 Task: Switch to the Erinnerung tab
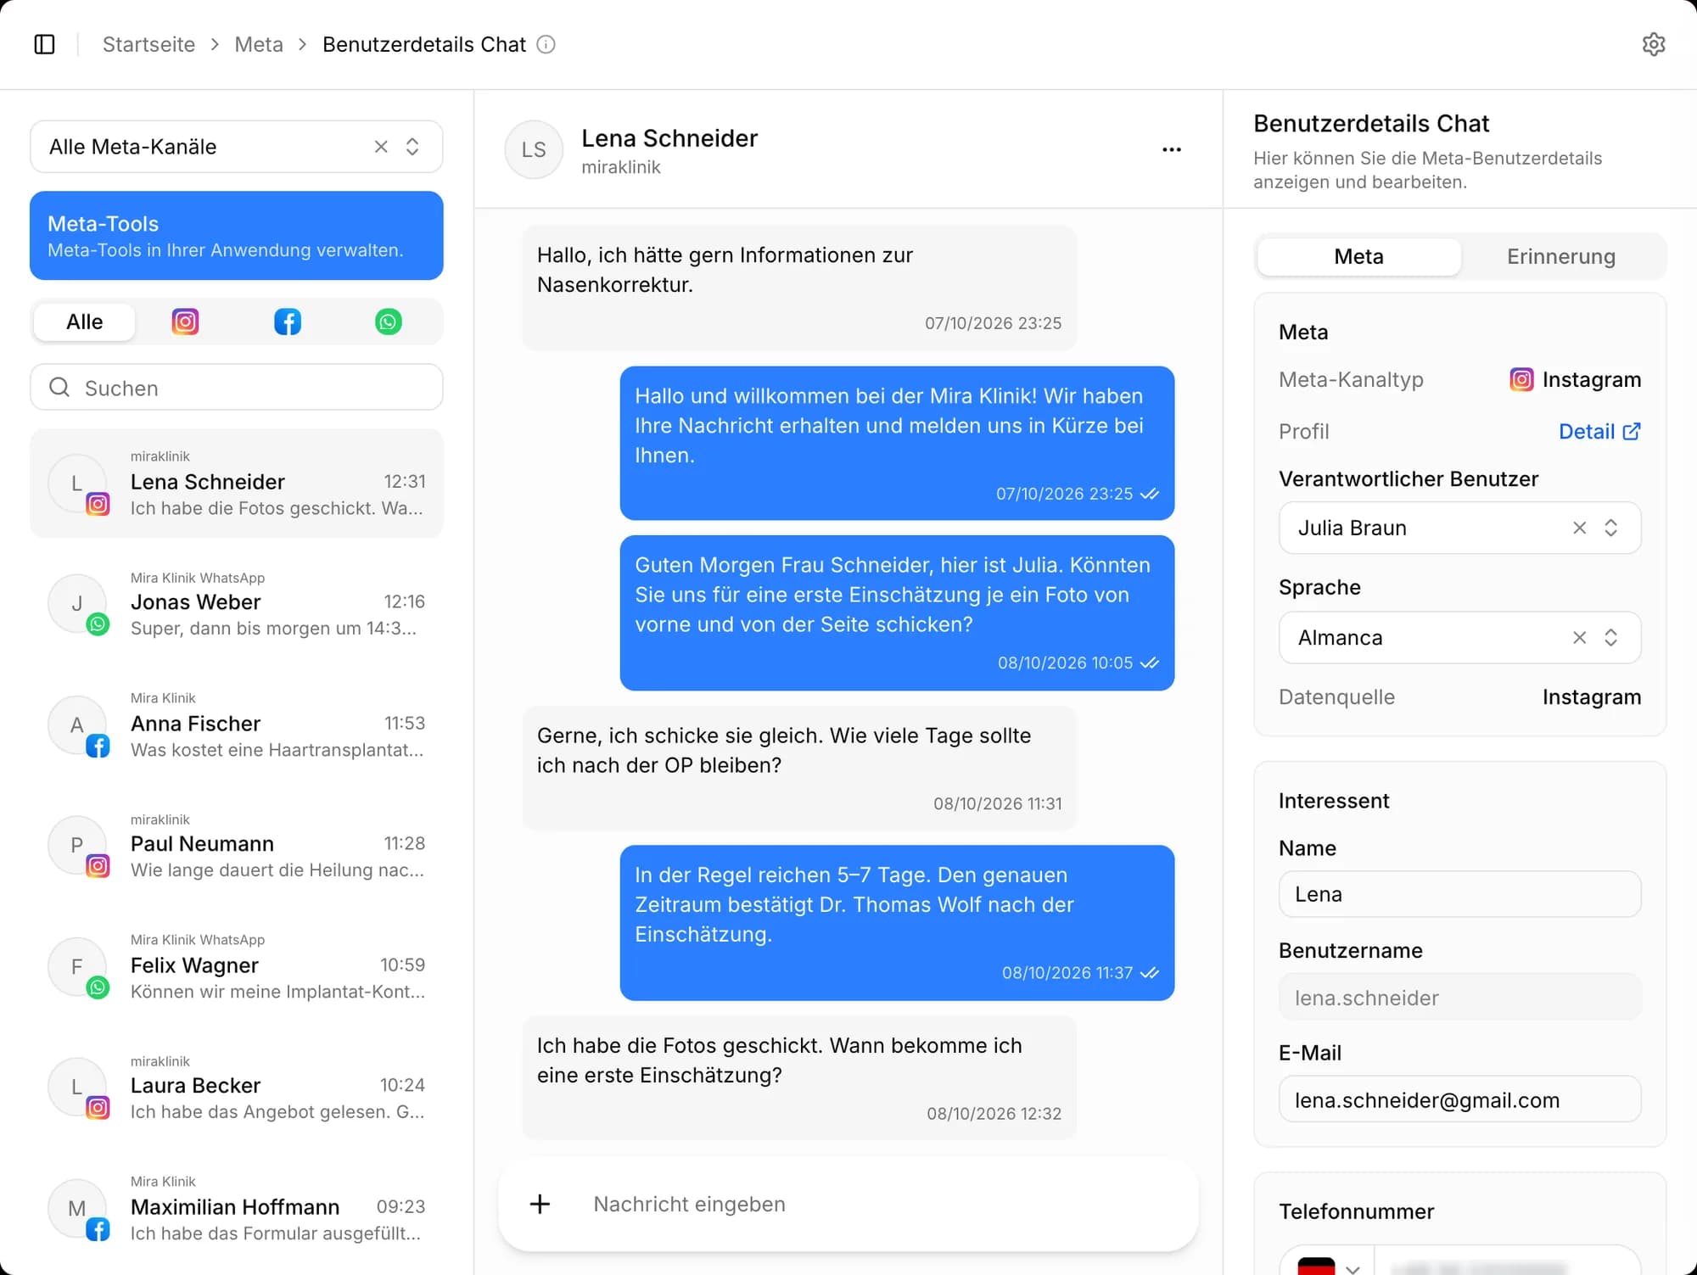click(1560, 256)
